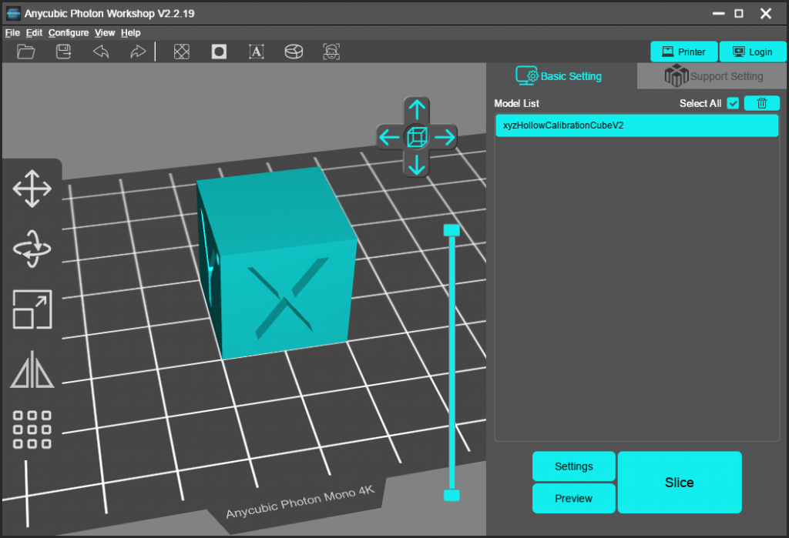This screenshot has width=789, height=538.
Task: Open the File menu
Action: [x=12, y=32]
